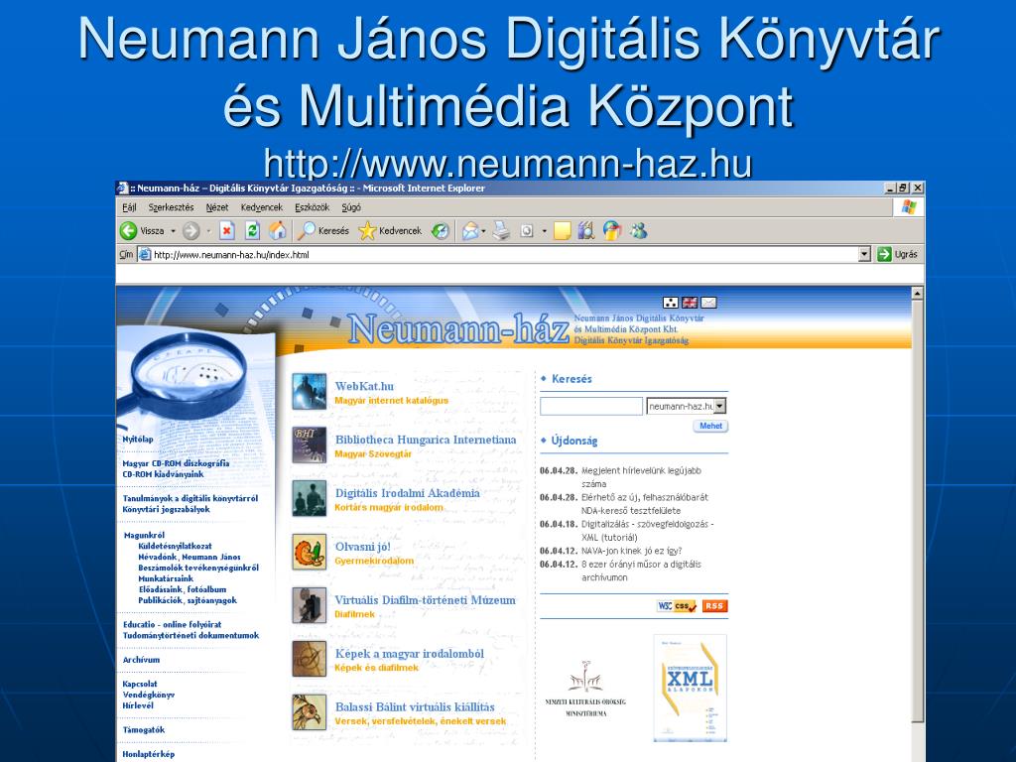Open the Keresés search toolbar button
1016x762 pixels.
click(322, 230)
